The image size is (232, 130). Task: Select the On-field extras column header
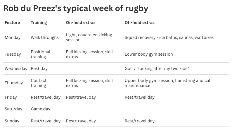click(x=81, y=23)
